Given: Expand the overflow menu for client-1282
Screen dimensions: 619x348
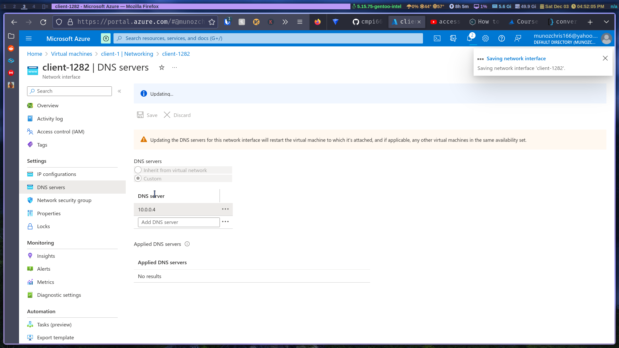Looking at the screenshot, I should click(174, 68).
